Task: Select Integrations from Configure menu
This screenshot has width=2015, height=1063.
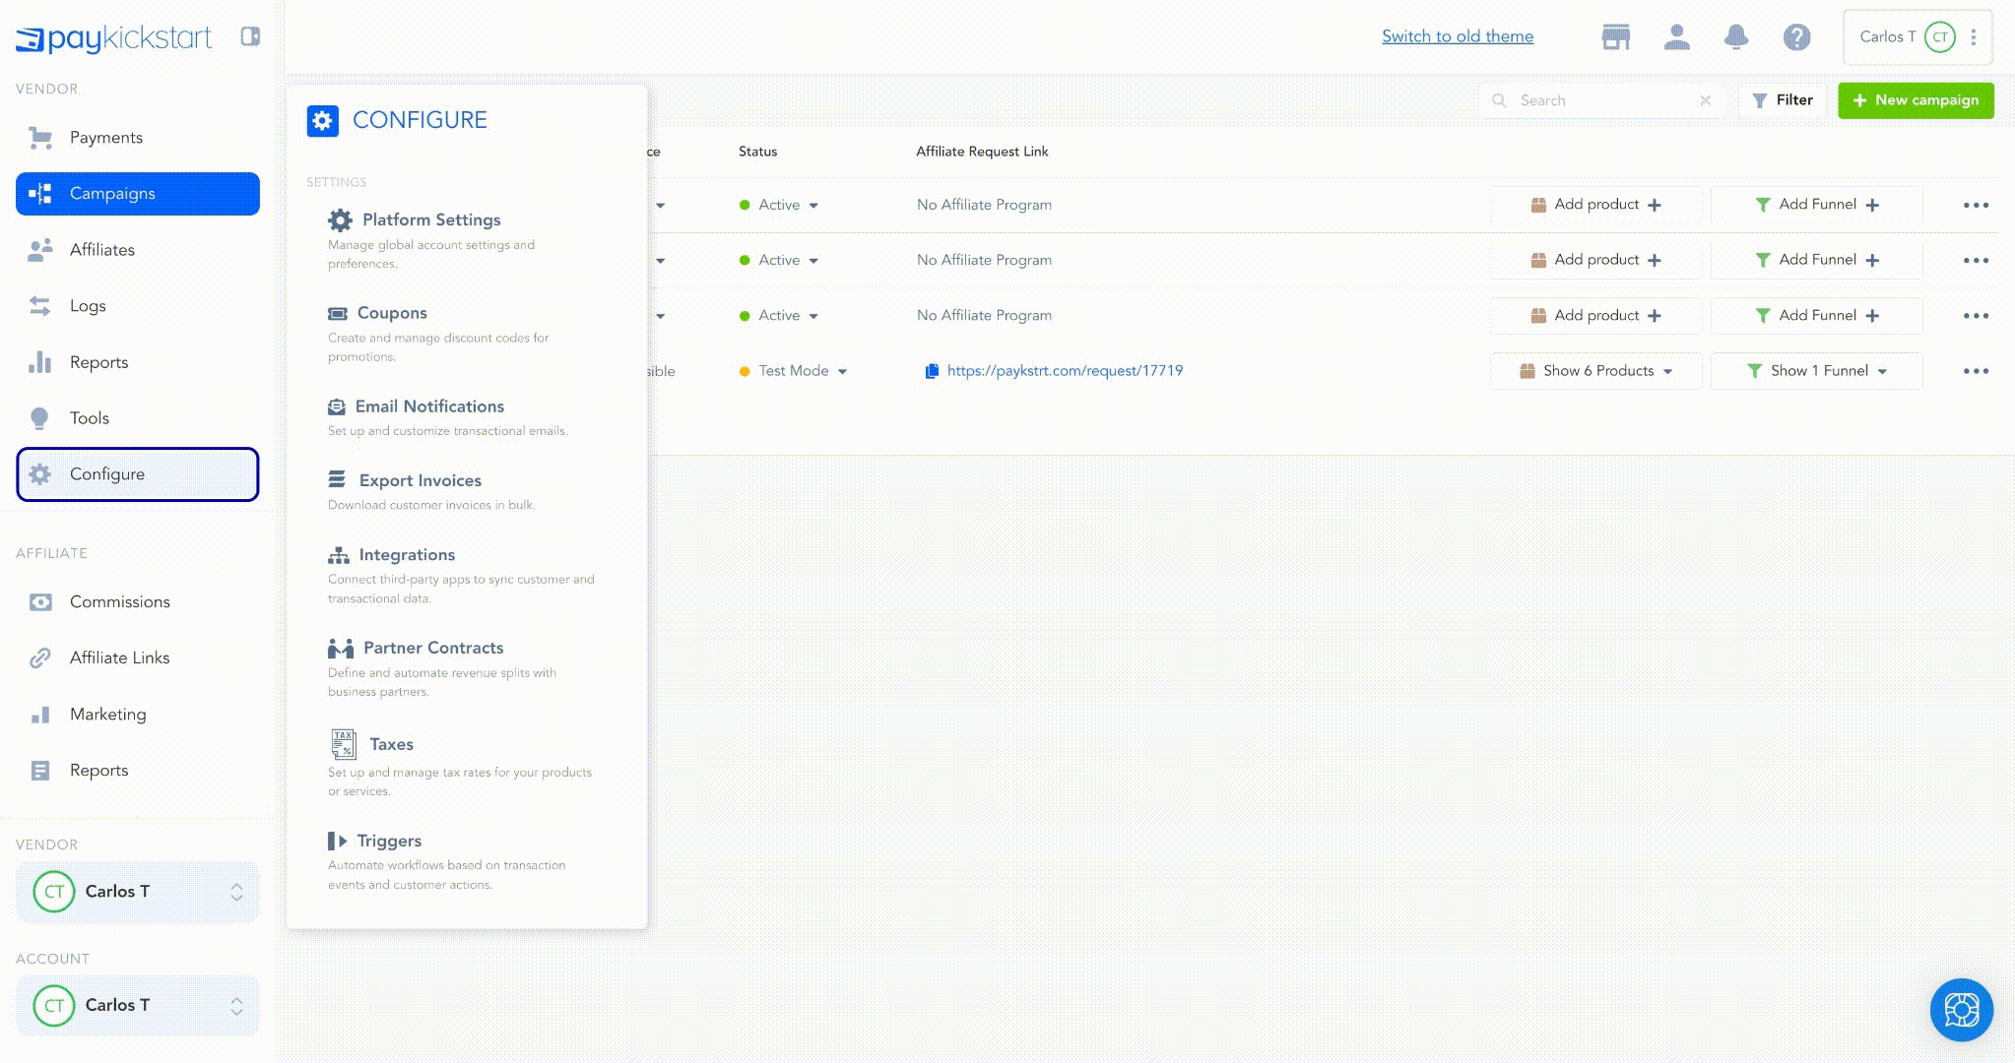Action: coord(406,555)
